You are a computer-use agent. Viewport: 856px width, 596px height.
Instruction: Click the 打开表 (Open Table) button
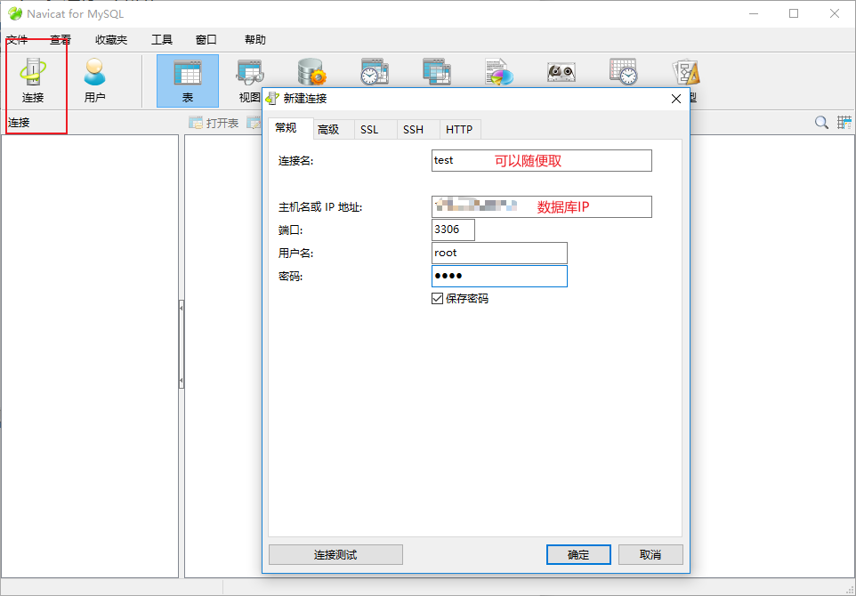click(x=214, y=123)
